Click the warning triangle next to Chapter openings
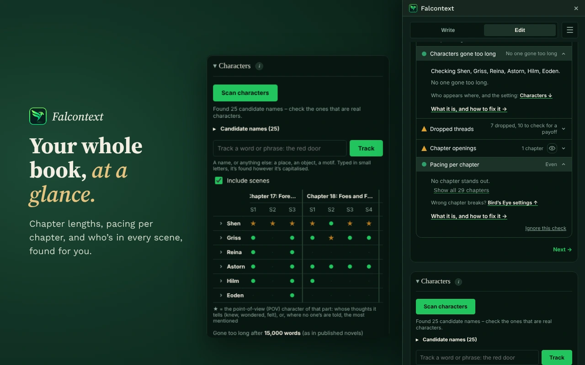Screen dimensions: 585x365 click(424, 148)
